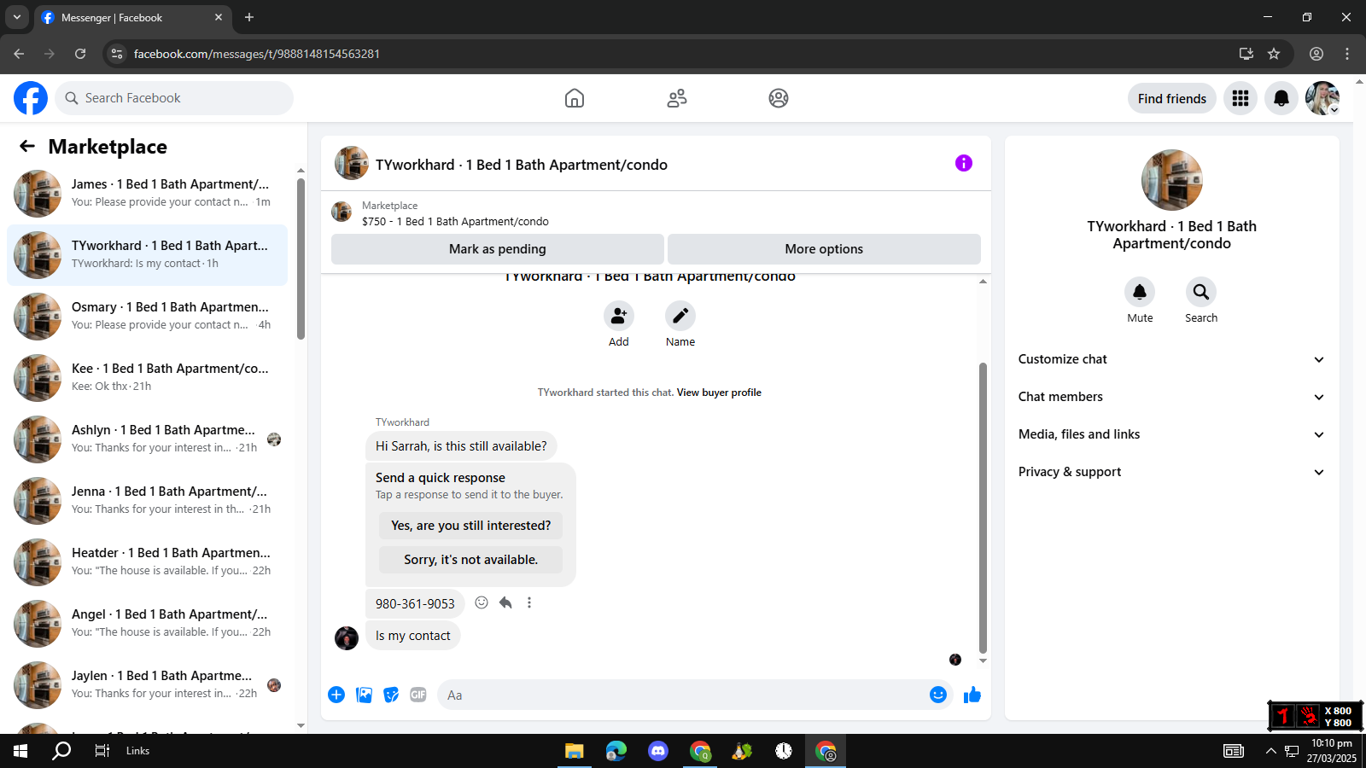The image size is (1366, 768).
Task: Open account profile picture menu
Action: tap(1322, 98)
